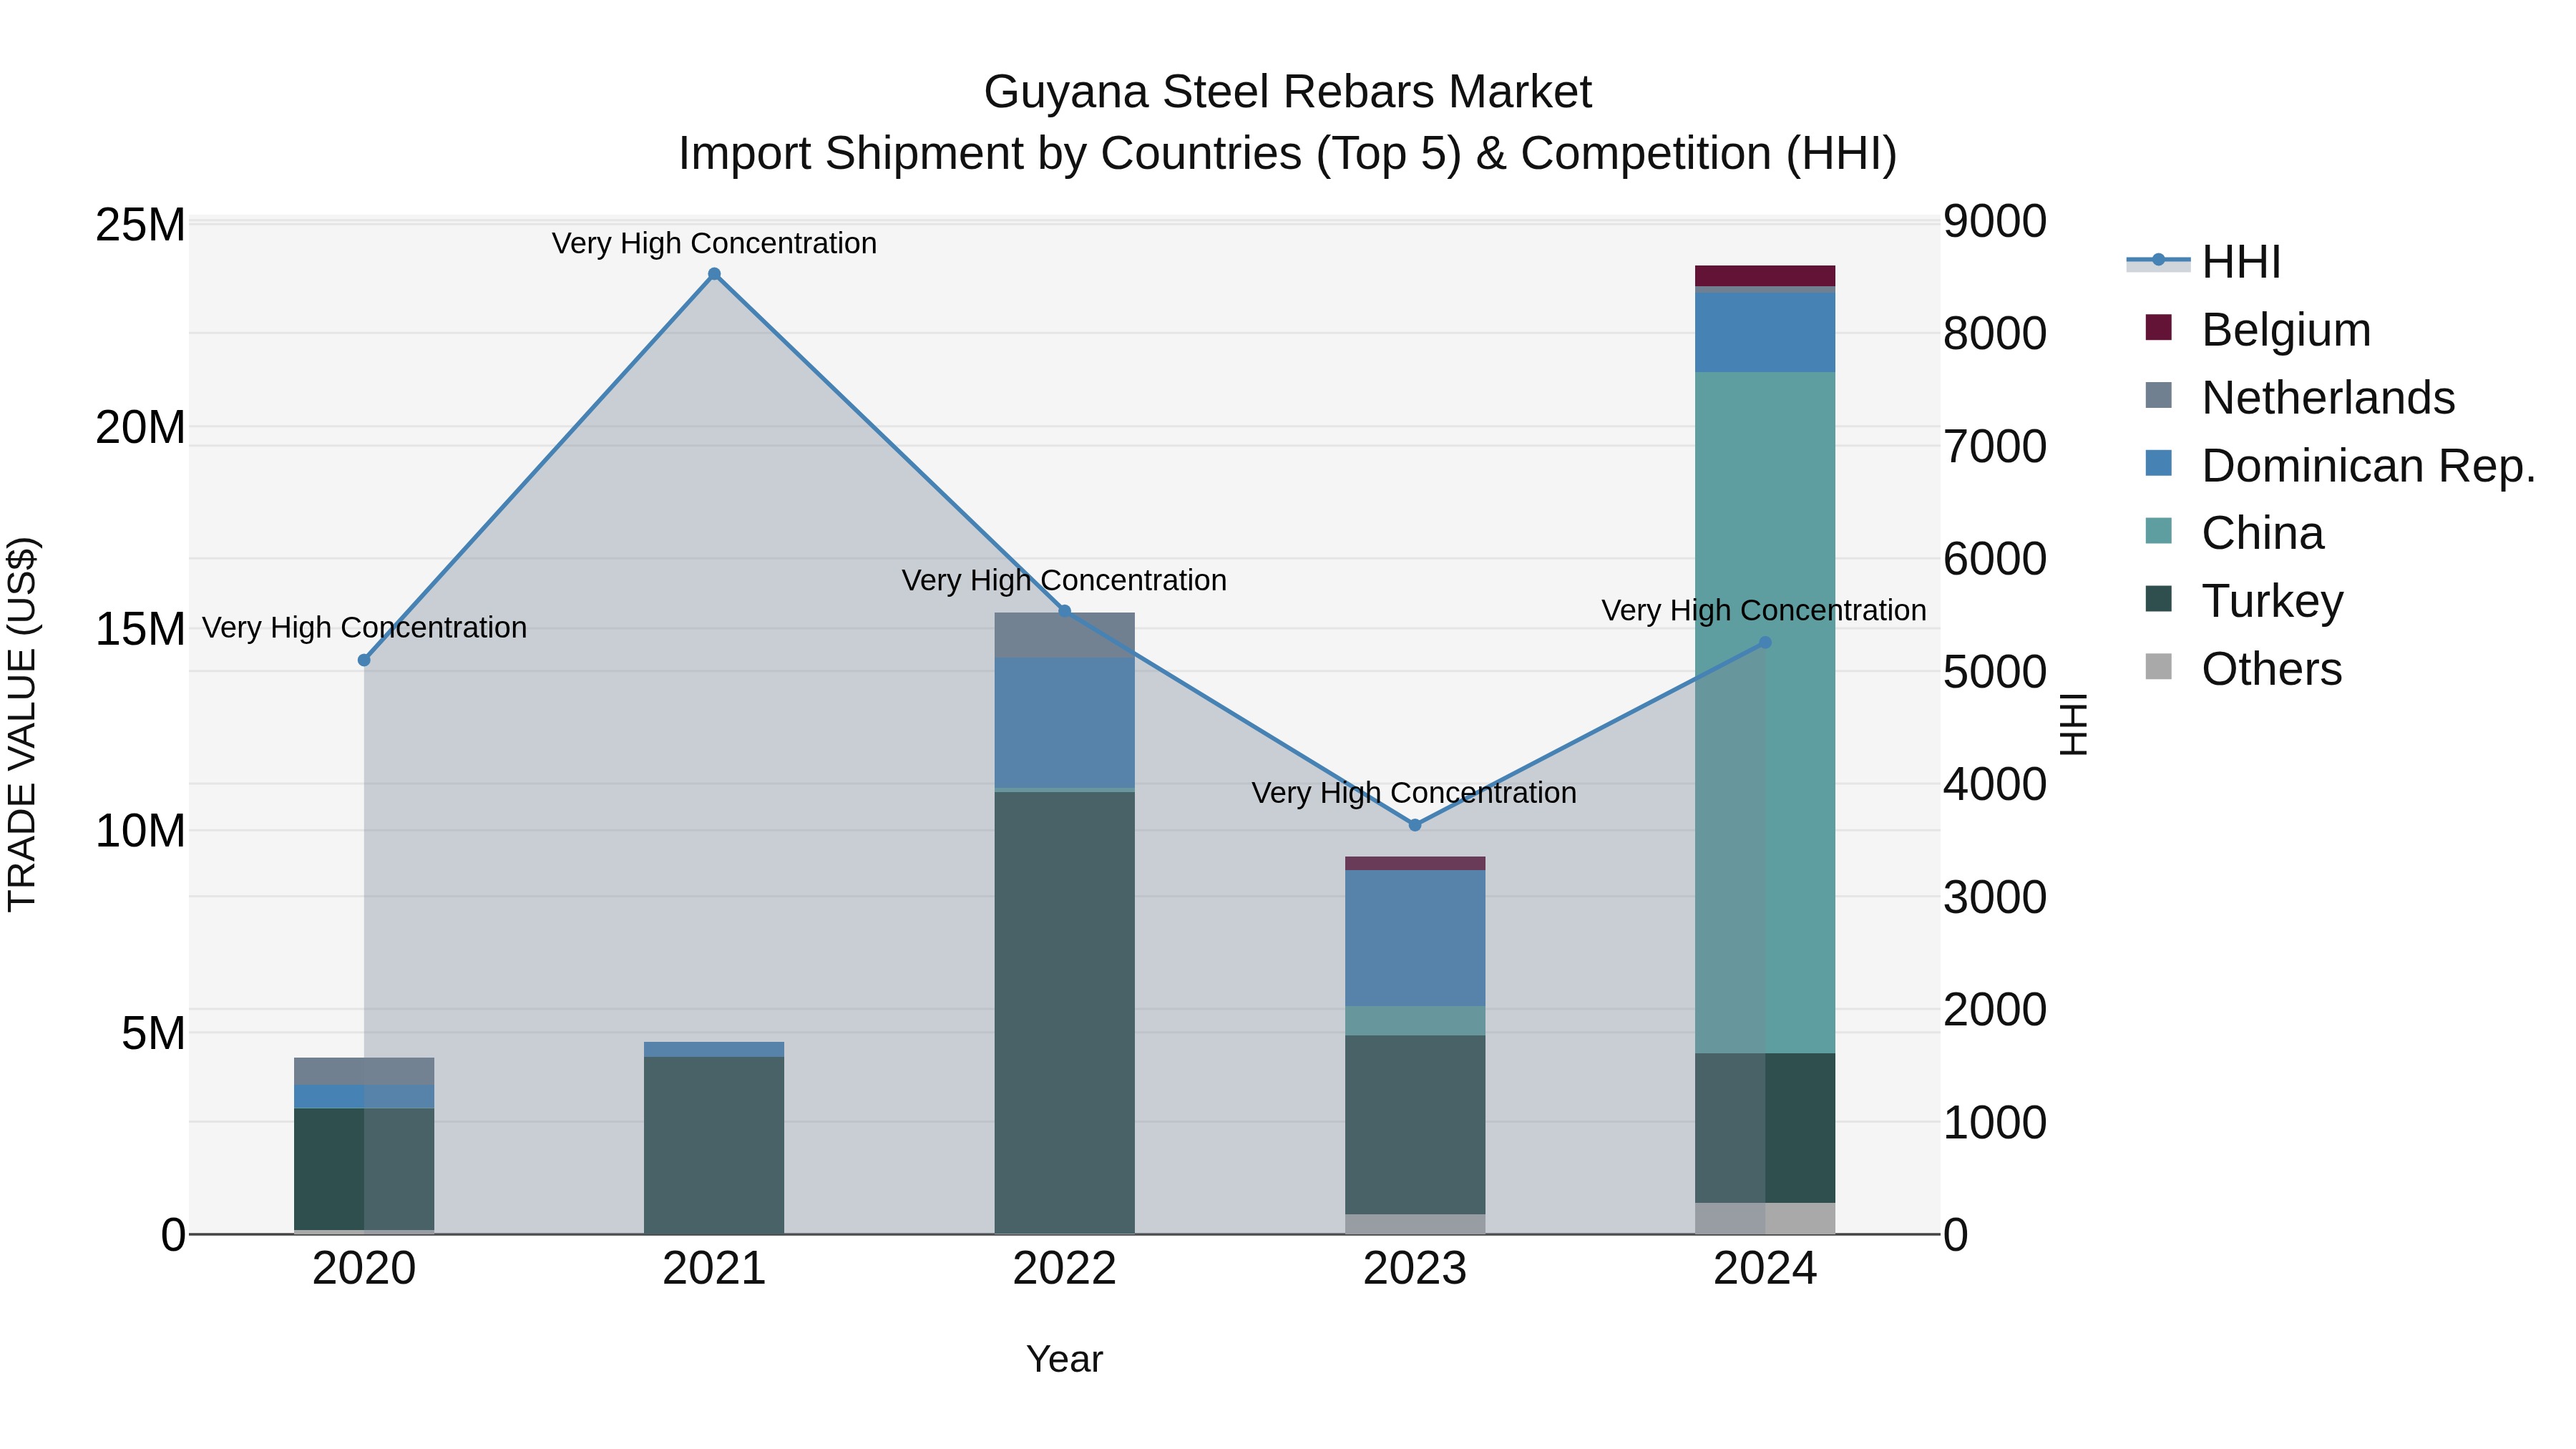Click the 25M left axis tick label
Image resolution: width=2576 pixels, height=1449 pixels.
click(x=140, y=226)
